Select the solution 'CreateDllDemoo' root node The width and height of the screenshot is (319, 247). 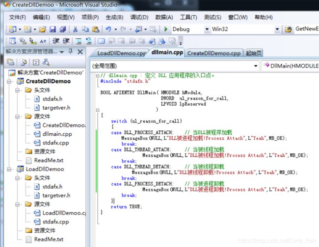tap(46, 73)
